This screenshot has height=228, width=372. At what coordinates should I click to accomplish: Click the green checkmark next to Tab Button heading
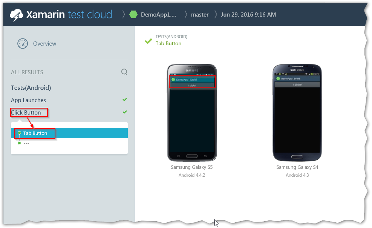(x=148, y=41)
